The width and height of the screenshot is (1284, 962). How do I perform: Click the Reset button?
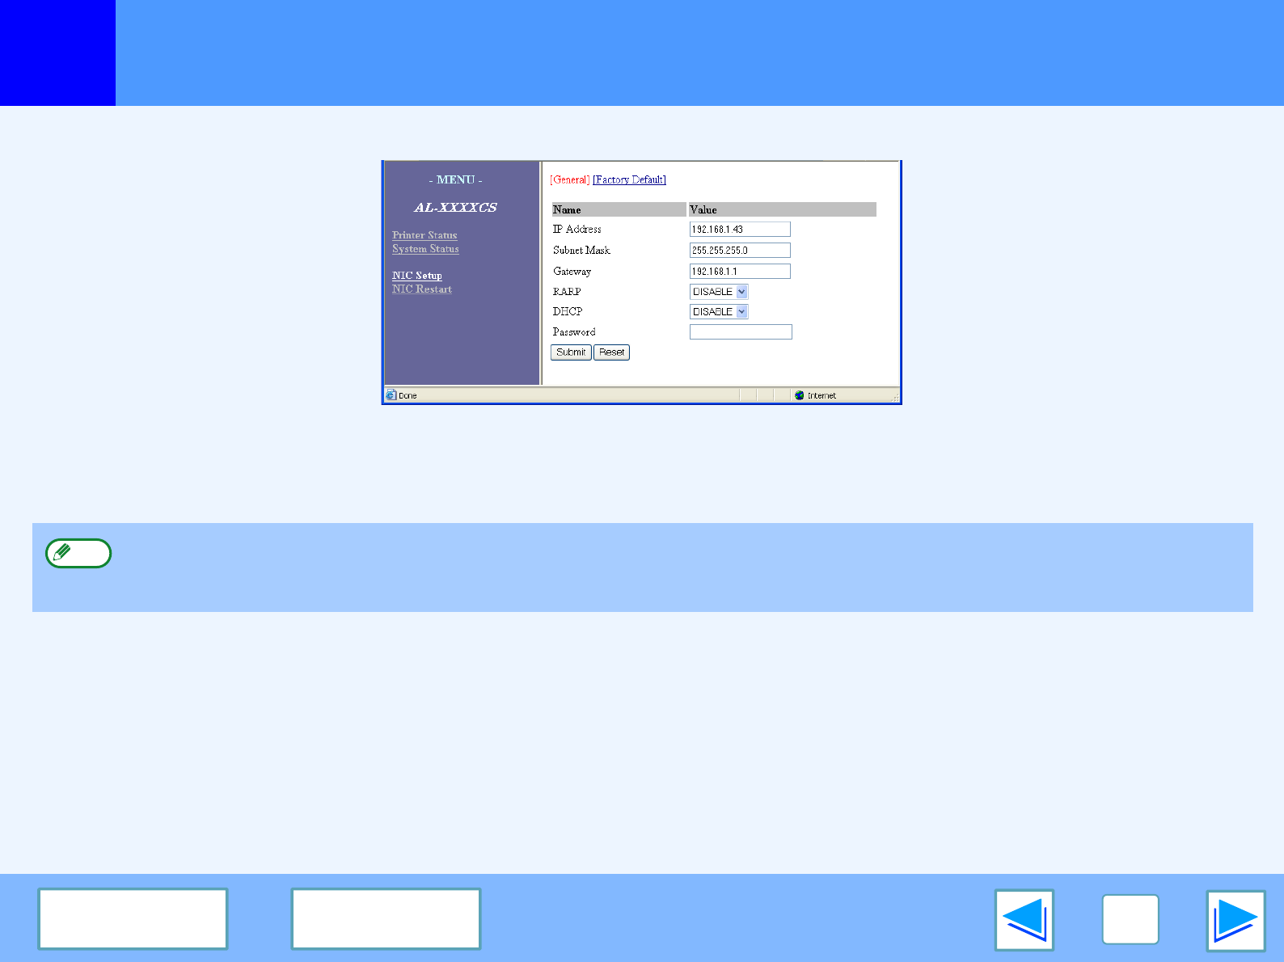(611, 352)
